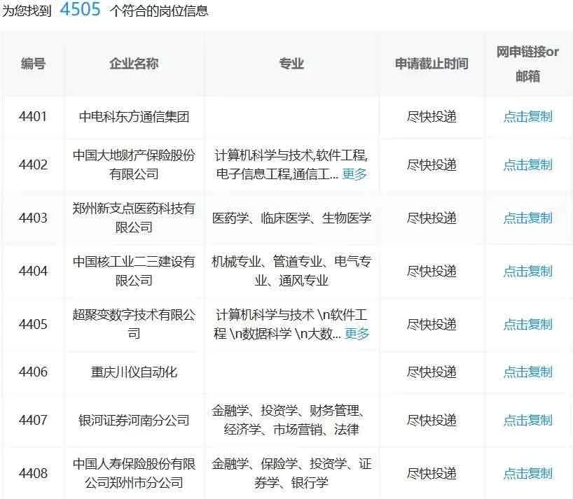This screenshot has width=573, height=499.
Task: Click the number 4404
Action: pyautogui.click(x=33, y=272)
